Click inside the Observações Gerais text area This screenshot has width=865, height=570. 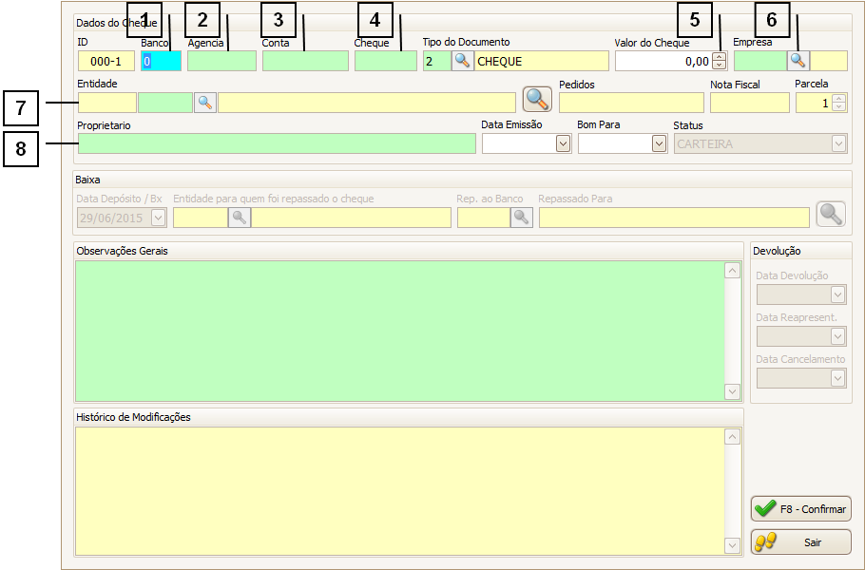399,330
